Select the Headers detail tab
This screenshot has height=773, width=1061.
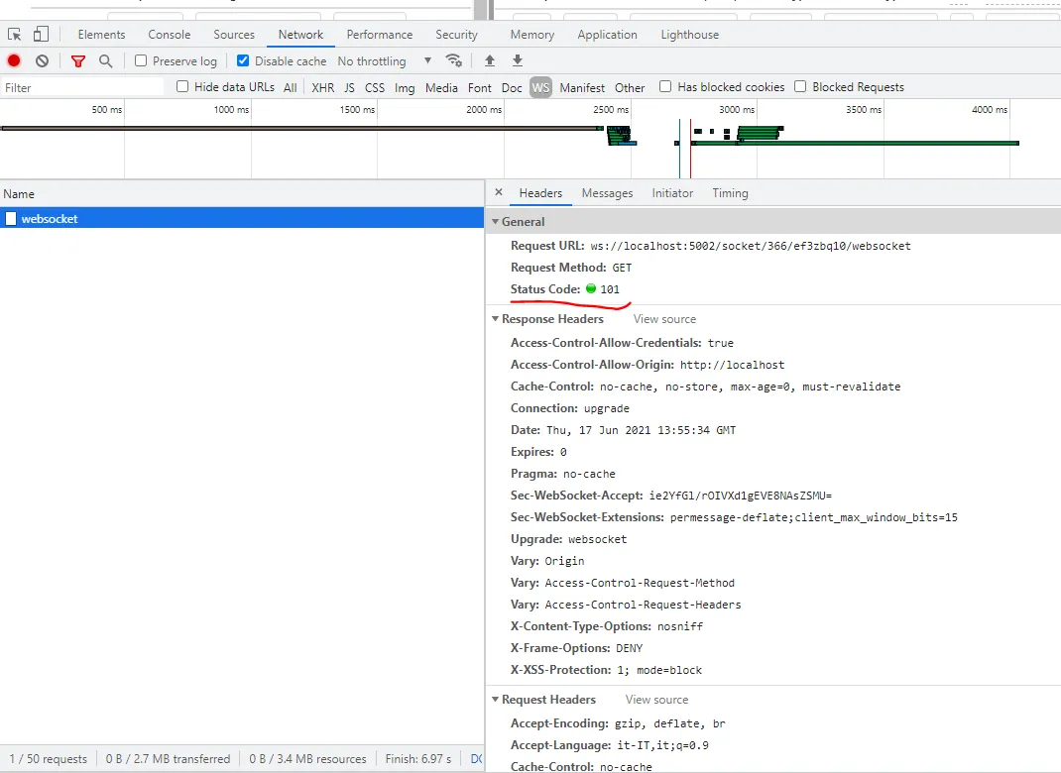pos(540,193)
